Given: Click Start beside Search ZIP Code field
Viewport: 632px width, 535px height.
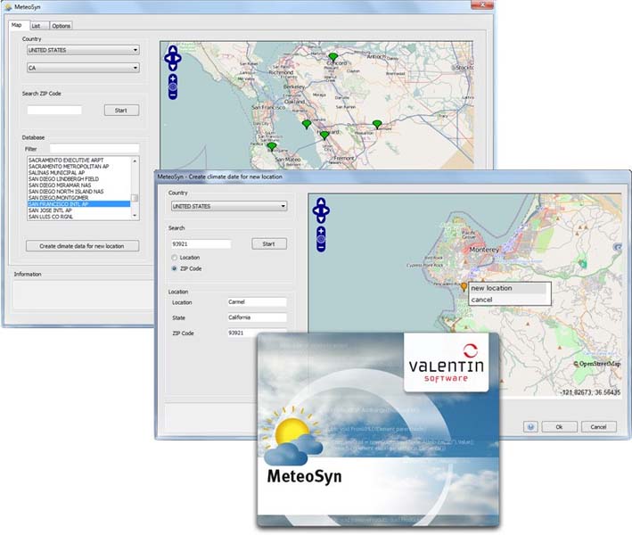Looking at the screenshot, I should click(121, 111).
